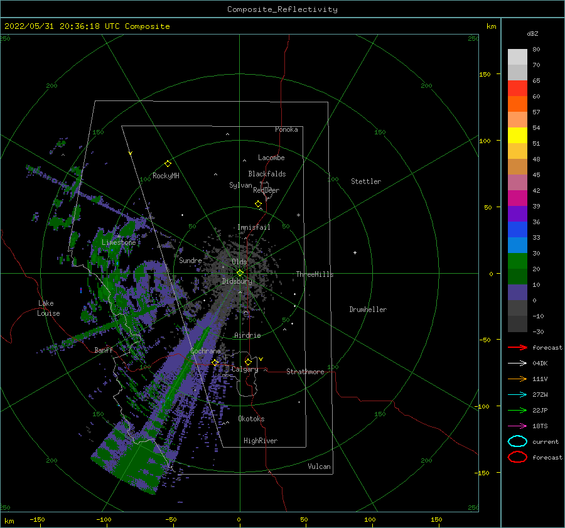The image size is (565, 528).
Task: Click the Banff town label
Action: [x=104, y=350]
